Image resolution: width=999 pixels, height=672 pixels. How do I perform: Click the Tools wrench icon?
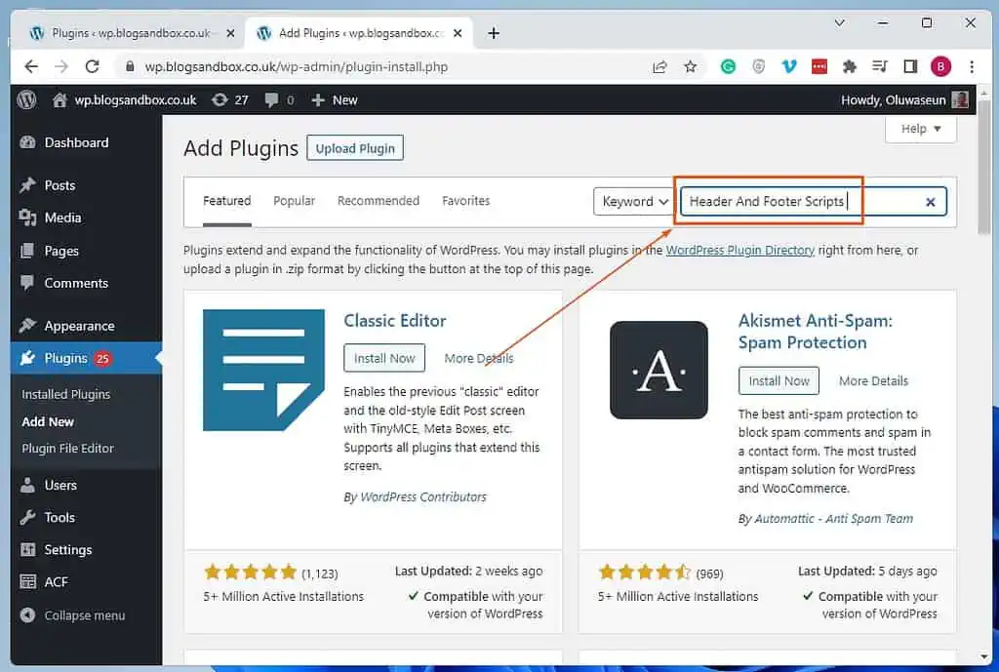click(27, 517)
